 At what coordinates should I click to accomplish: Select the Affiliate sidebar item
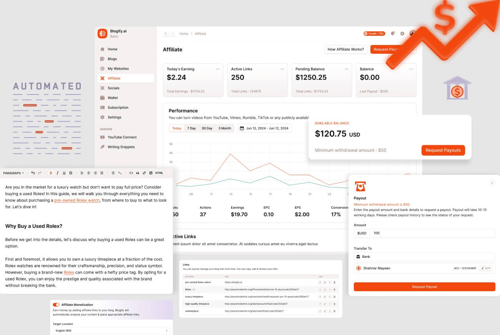click(x=125, y=78)
